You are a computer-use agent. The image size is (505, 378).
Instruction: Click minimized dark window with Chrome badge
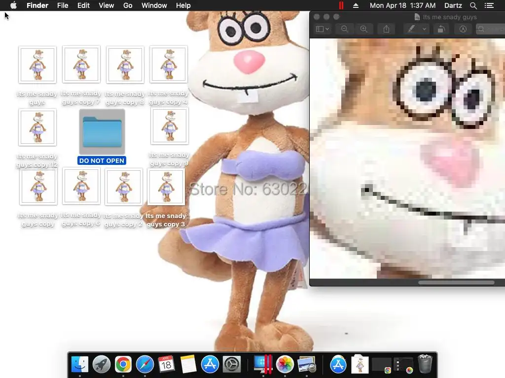(382, 366)
